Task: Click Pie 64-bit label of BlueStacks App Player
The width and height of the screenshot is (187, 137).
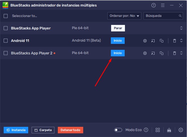Action: [x=80, y=28]
